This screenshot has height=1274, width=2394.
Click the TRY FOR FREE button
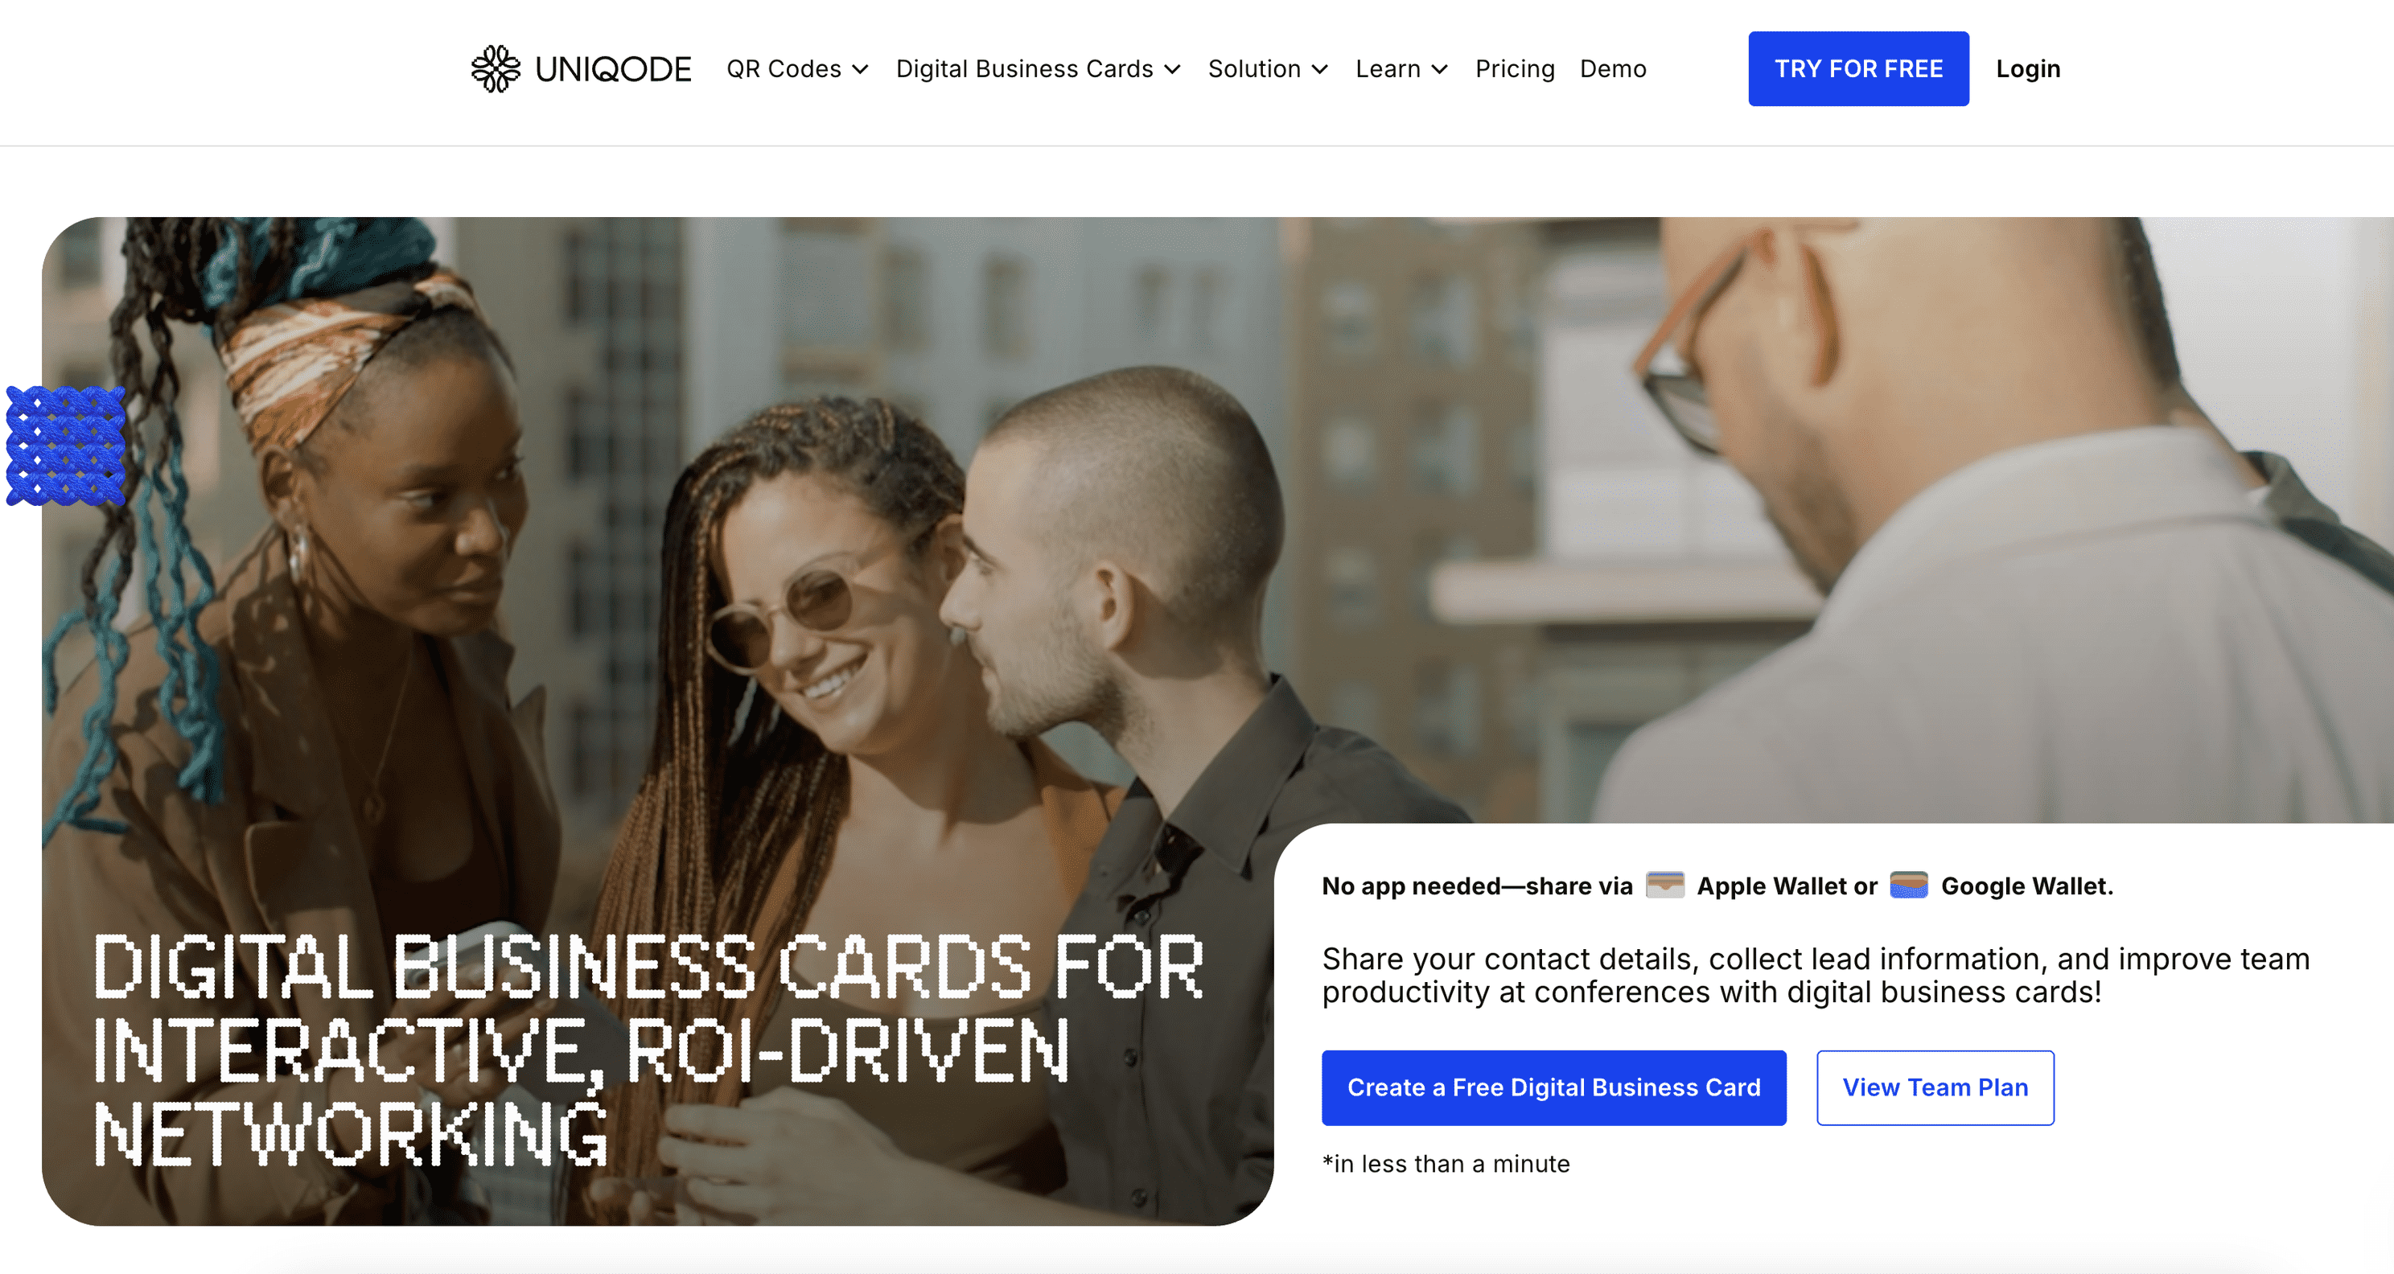coord(1859,68)
